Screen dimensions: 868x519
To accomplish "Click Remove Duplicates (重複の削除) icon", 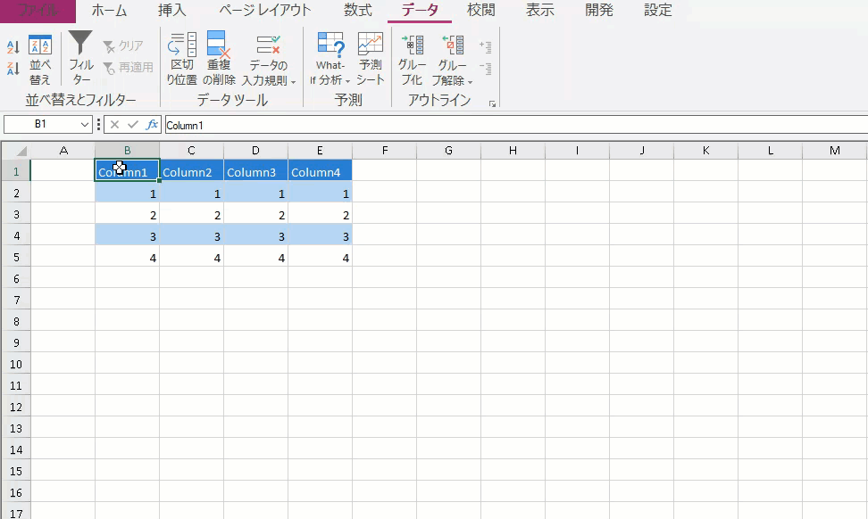I will coord(219,59).
